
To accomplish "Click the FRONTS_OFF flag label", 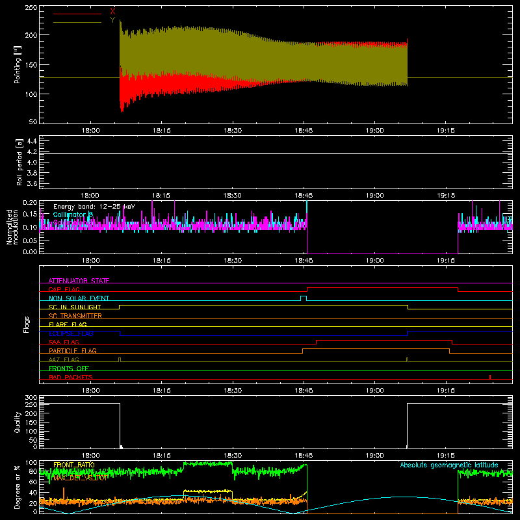I will (x=69, y=368).
